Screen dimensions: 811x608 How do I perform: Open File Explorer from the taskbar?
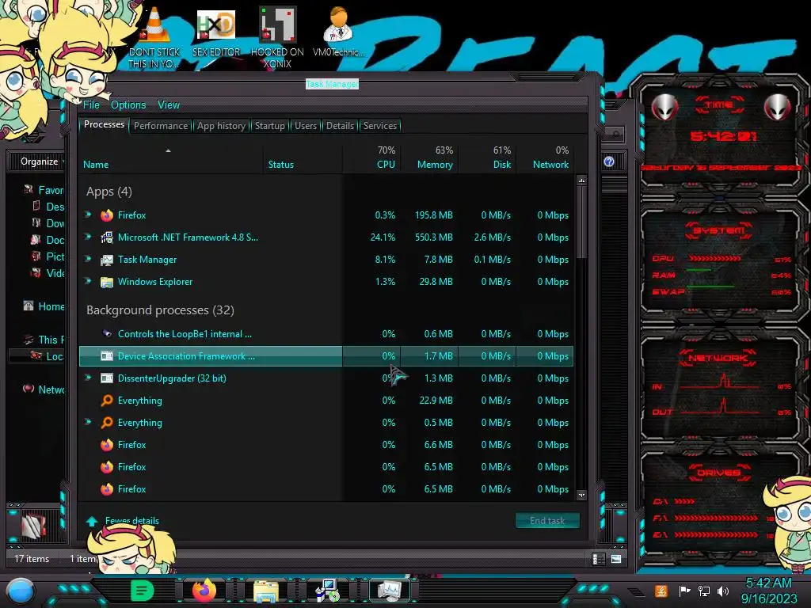click(266, 592)
